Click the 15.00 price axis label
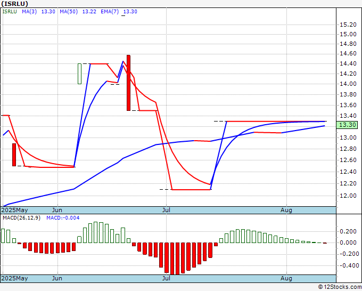Image resolution: width=362 pixels, height=291 pixels. point(348,34)
